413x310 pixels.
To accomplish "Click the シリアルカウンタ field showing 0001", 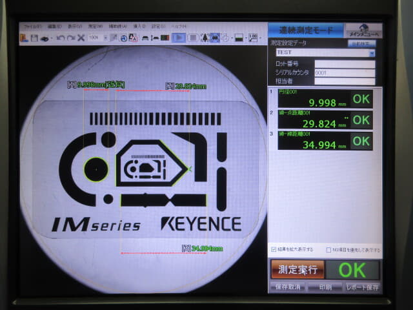I will point(345,73).
